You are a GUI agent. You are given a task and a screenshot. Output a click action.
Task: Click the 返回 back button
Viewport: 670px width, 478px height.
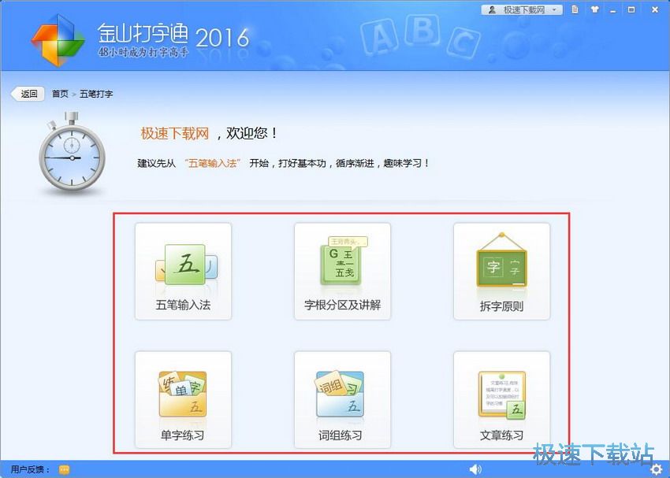[28, 94]
